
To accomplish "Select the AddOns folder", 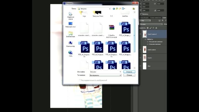I will [x=125, y=14].
